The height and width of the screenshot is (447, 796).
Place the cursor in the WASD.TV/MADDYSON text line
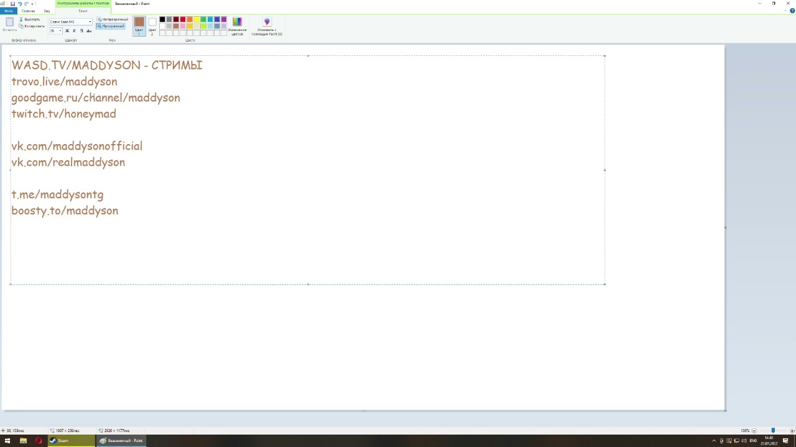(107, 65)
